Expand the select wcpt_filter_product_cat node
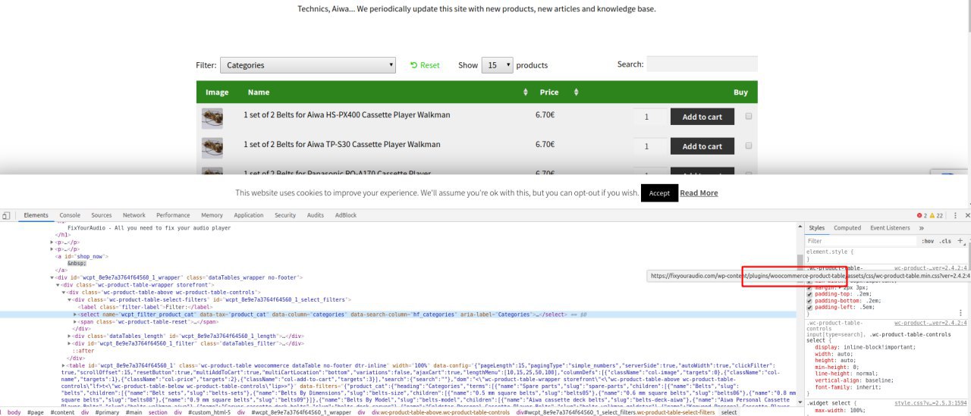971x416 pixels. [75, 314]
